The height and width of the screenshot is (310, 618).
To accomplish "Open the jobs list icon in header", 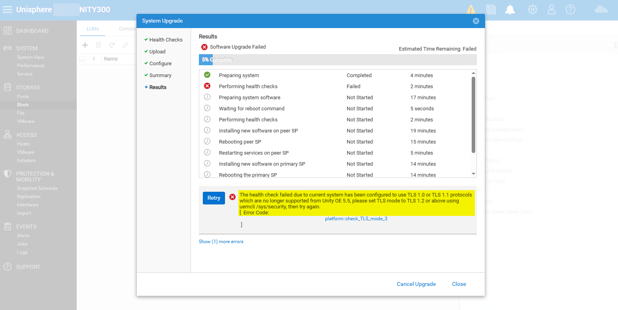I will 491,9.
